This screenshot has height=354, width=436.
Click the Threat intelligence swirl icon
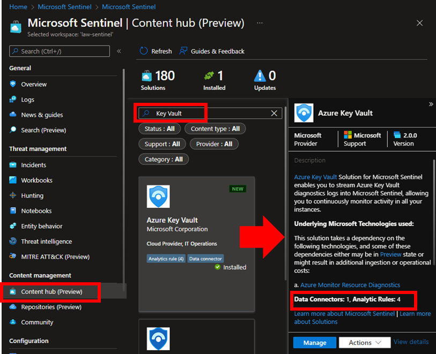click(x=13, y=241)
